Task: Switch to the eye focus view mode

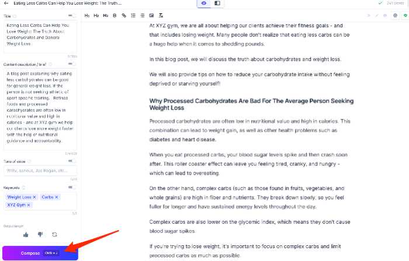Action: (204, 3)
